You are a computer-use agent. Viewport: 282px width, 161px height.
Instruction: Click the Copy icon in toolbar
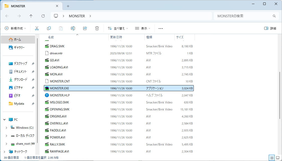coord(49,28)
